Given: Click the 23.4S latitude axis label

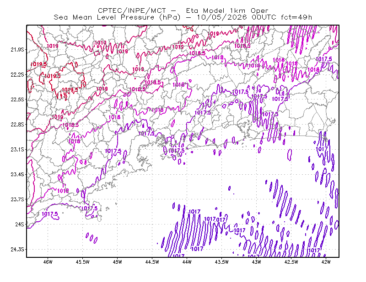Looking at the screenshot, I should tap(17, 174).
